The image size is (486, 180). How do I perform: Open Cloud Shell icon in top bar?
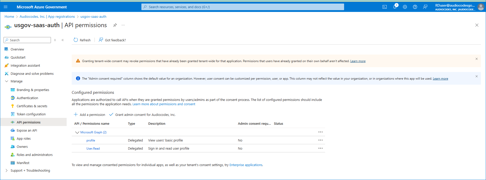pyautogui.click(x=385, y=7)
